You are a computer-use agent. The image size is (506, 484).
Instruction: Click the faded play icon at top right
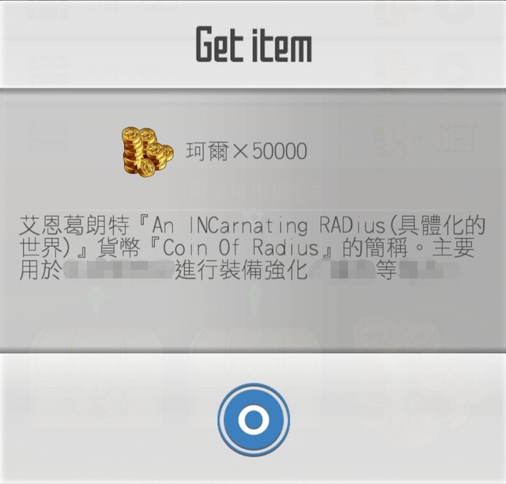tap(455, 70)
